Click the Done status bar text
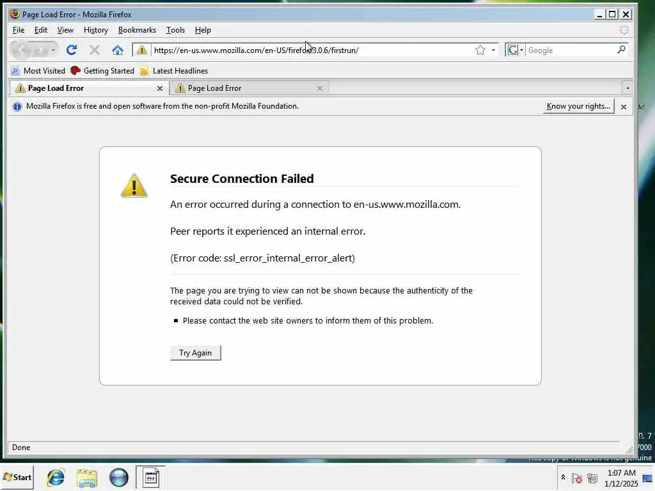The image size is (655, 491). tap(21, 447)
